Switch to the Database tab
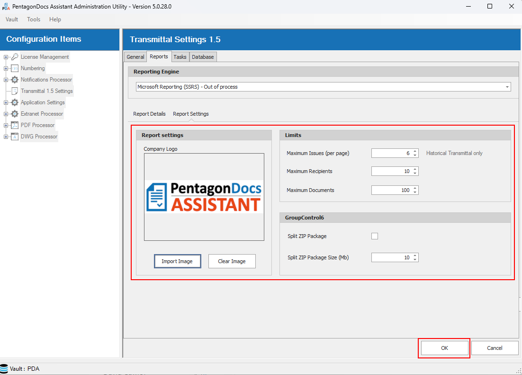522x375 pixels. click(x=203, y=57)
